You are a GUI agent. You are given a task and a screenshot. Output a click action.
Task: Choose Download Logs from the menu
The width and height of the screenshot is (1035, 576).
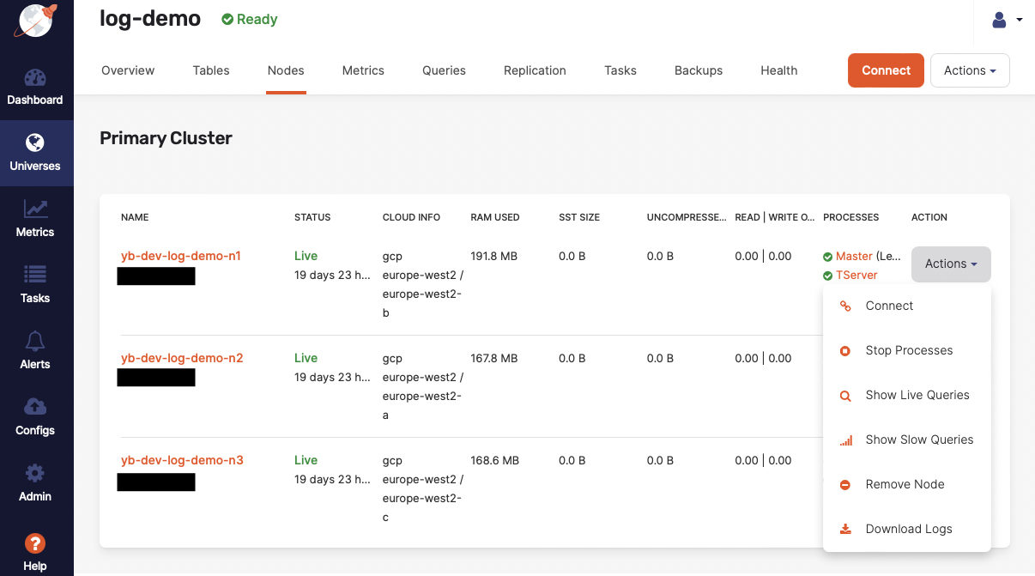[x=907, y=529]
